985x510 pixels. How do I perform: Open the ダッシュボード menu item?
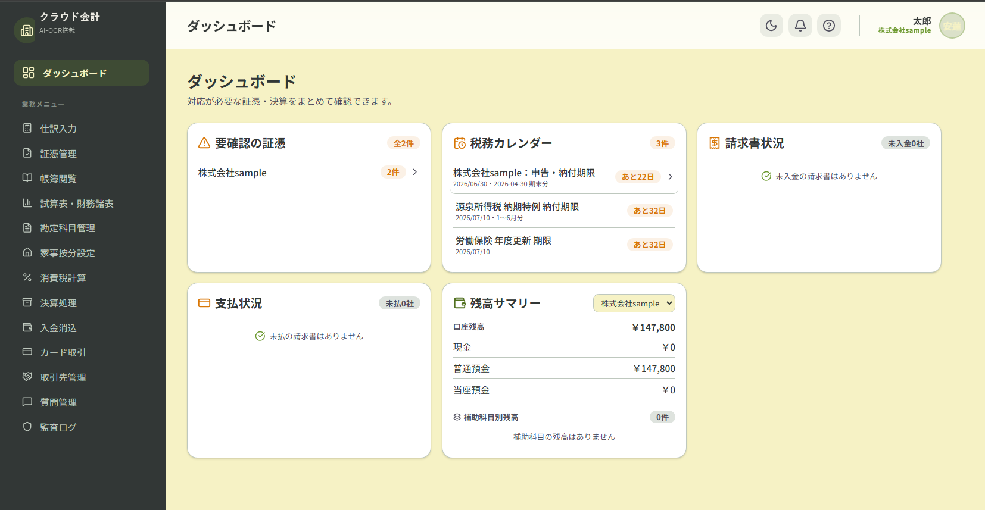pos(82,73)
